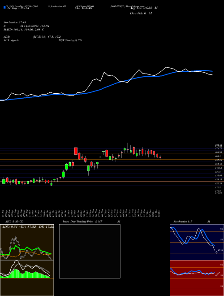Click the 'Day Vol: 0 M' readout
224x296 pixels.
(x=141, y=13)
